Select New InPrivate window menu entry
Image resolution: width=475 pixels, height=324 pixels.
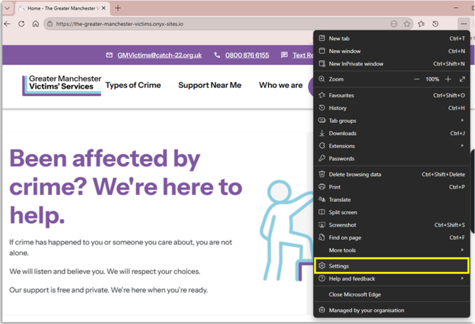(x=356, y=64)
